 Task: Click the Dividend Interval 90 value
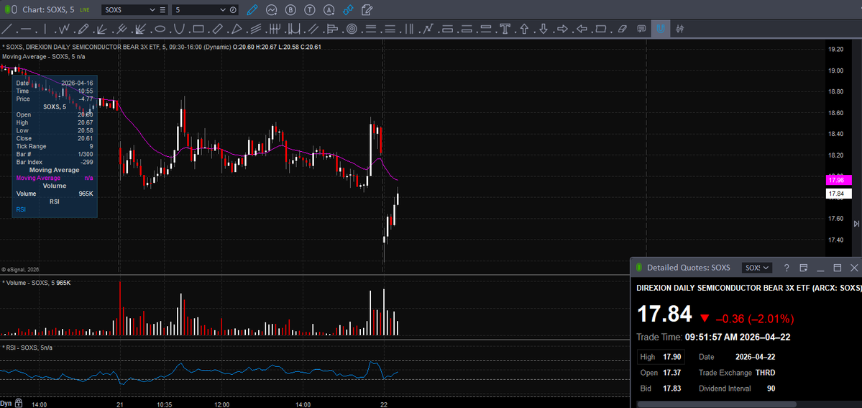[x=771, y=389]
